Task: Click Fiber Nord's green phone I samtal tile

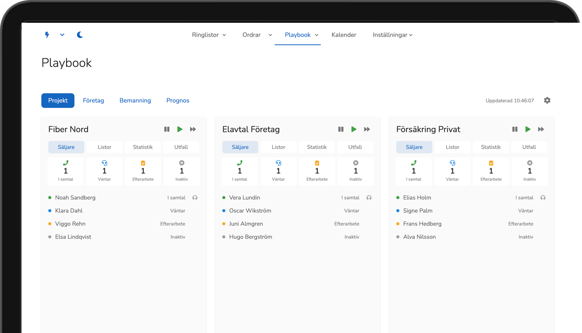Action: click(66, 171)
